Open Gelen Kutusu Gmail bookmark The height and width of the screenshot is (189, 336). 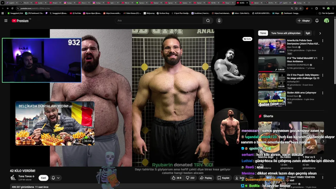point(132,13)
